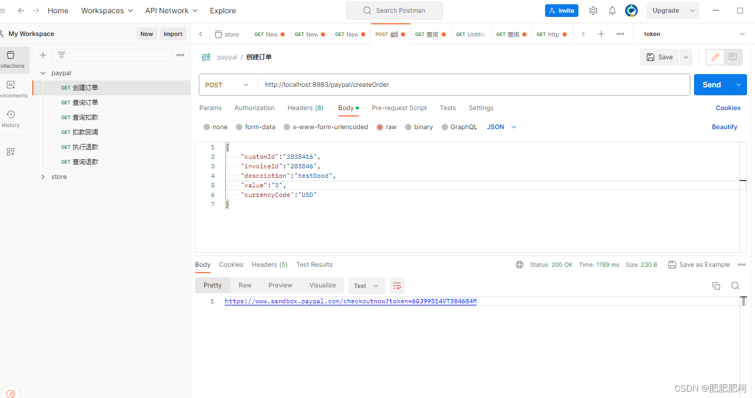Open the comments icon

733,57
